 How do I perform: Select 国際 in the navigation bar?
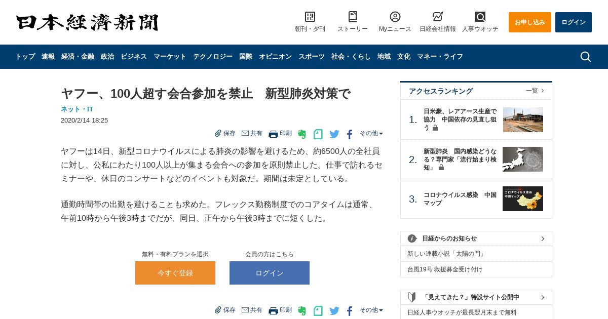246,57
